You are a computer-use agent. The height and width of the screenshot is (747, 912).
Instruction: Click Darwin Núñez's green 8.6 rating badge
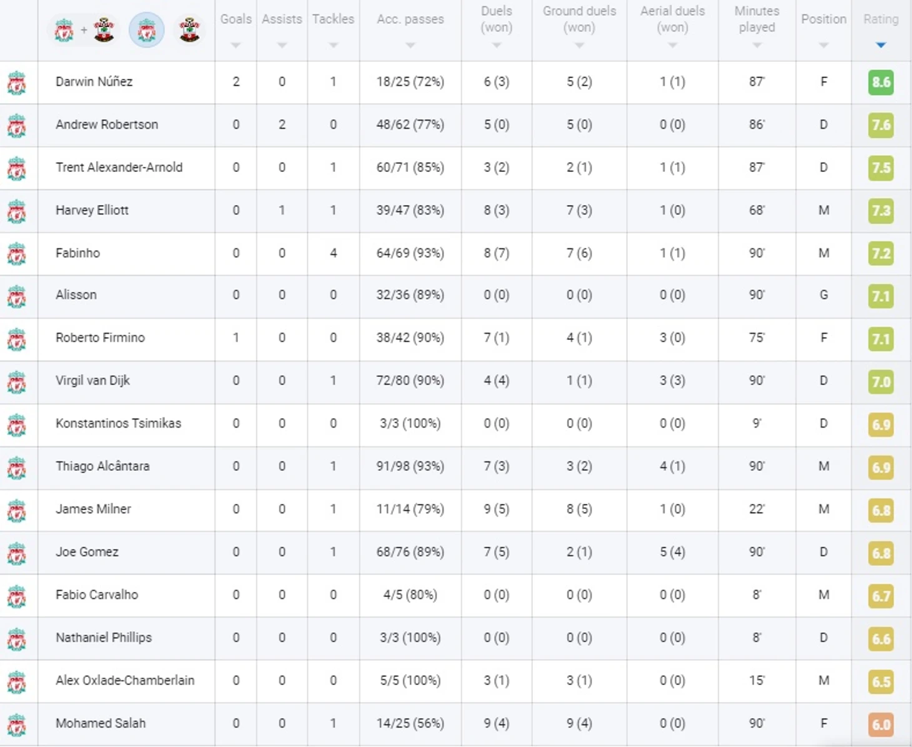point(881,83)
